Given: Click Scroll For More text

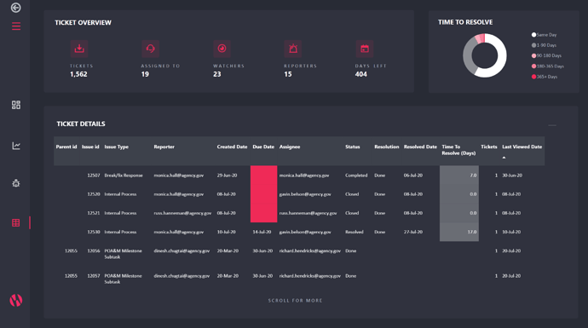Looking at the screenshot, I should point(295,301).
